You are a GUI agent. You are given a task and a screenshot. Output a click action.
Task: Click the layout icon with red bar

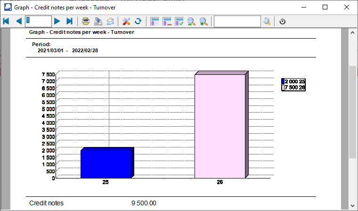click(167, 22)
